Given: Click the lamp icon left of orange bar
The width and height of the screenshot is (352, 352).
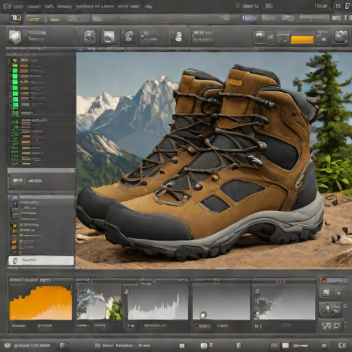Looking at the screenshot, I should pos(260,37).
